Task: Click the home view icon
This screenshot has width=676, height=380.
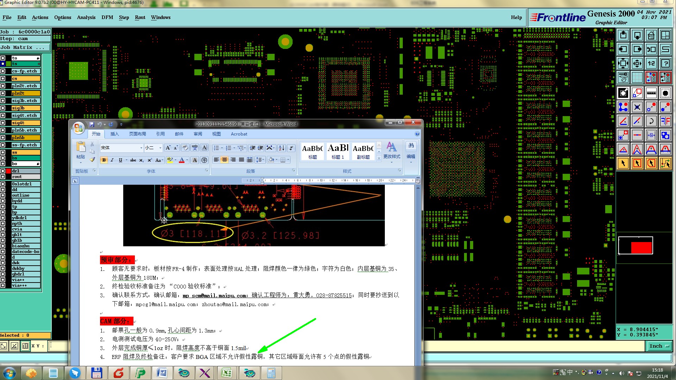Action: coord(651,35)
